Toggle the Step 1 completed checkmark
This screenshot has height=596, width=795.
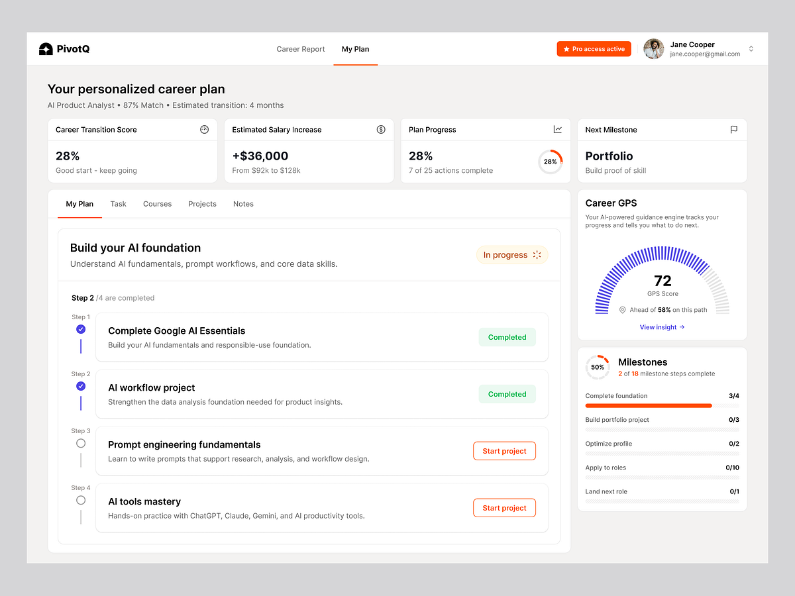click(81, 329)
